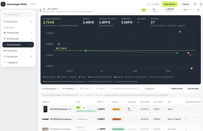Toggle the willhaben source filter chip
This screenshot has width=203, height=131.
(69, 89)
